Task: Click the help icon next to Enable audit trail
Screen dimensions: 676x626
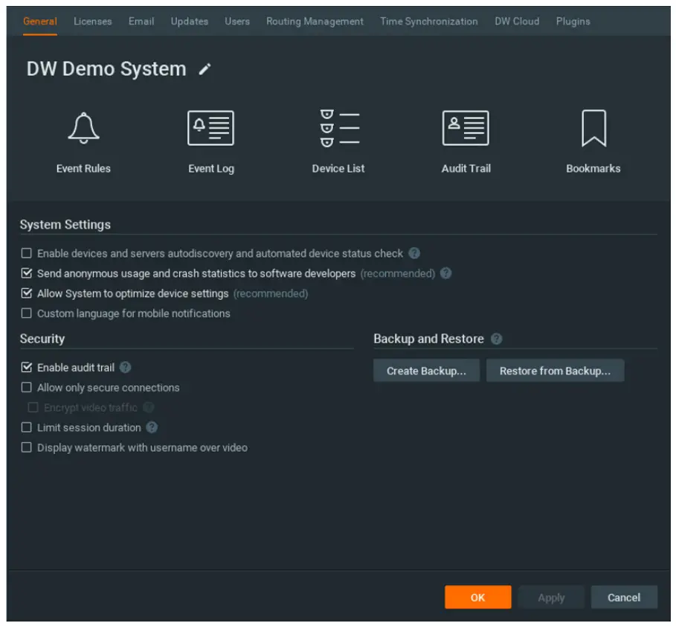Action: click(x=123, y=367)
